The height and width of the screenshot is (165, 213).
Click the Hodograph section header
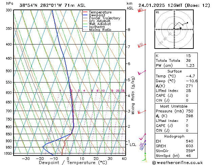click(x=174, y=136)
